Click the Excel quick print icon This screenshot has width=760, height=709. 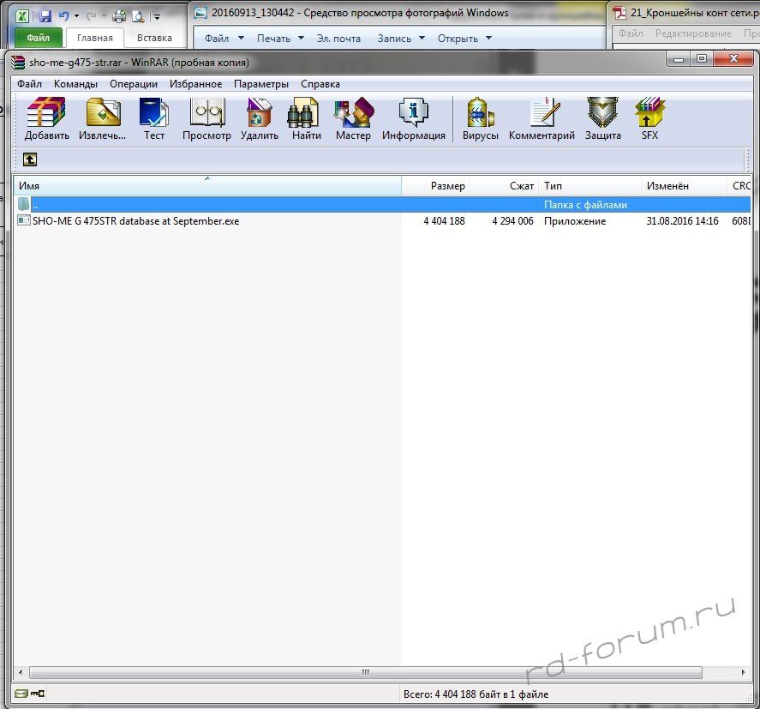[x=119, y=17]
